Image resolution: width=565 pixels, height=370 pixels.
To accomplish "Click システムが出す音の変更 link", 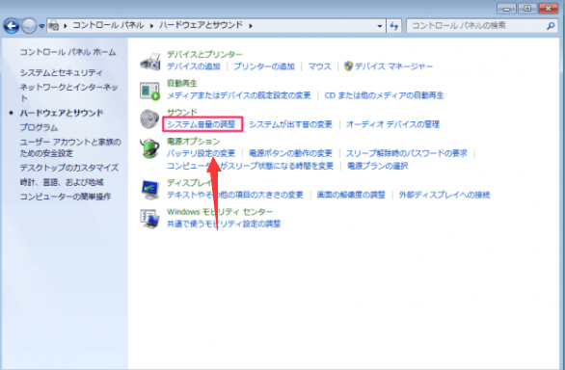I will pos(290,124).
